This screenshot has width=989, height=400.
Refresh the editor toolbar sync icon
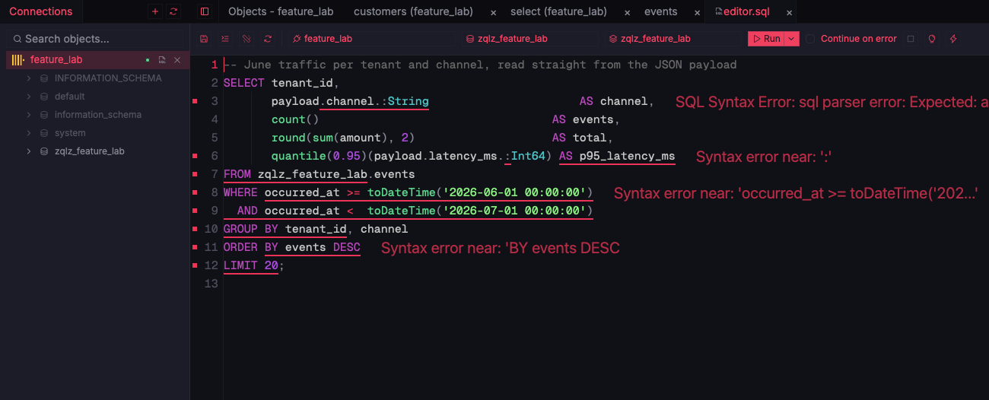point(268,39)
